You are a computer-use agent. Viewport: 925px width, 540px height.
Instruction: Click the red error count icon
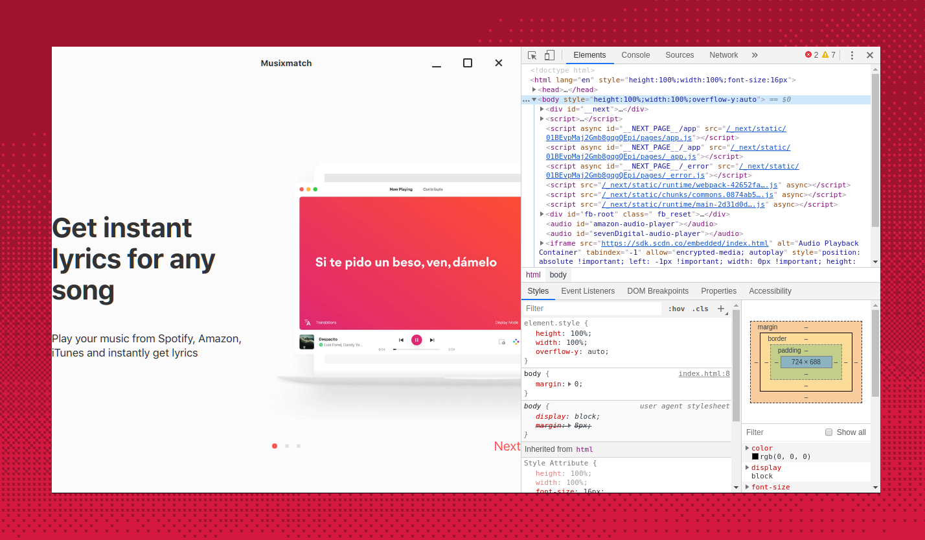click(x=808, y=55)
